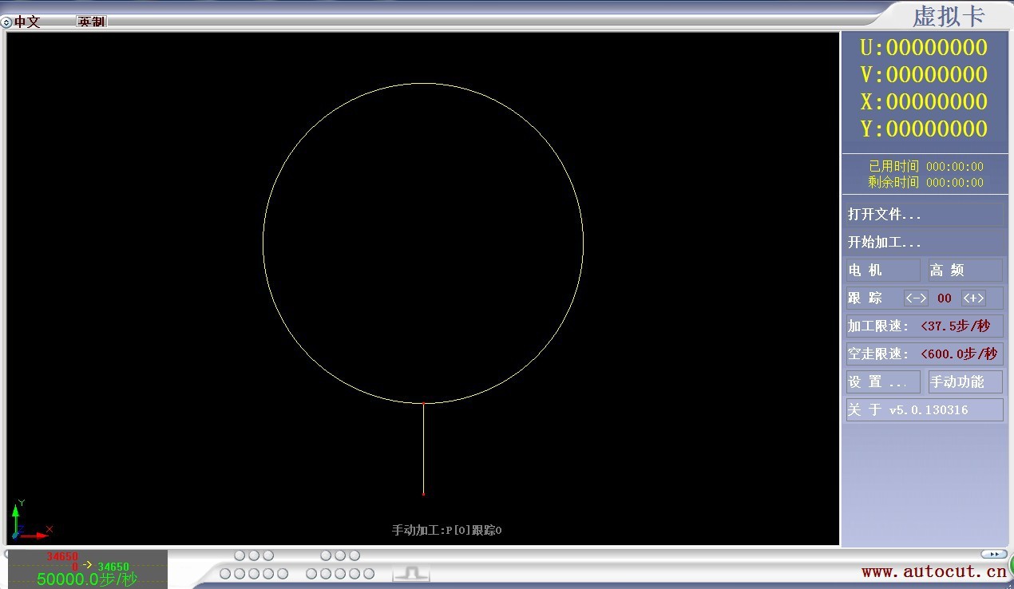1014x589 pixels.
Task: Open 设置 settings dialog
Action: (882, 382)
